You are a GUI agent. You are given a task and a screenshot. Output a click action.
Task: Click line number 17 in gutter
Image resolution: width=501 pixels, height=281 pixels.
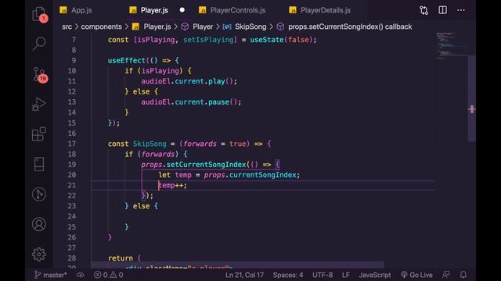tap(72, 144)
